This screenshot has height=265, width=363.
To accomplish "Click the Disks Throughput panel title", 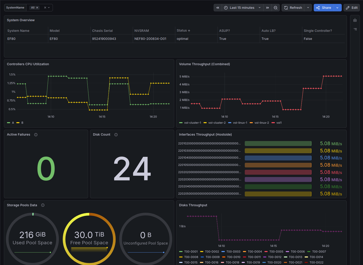I will click(x=193, y=205).
